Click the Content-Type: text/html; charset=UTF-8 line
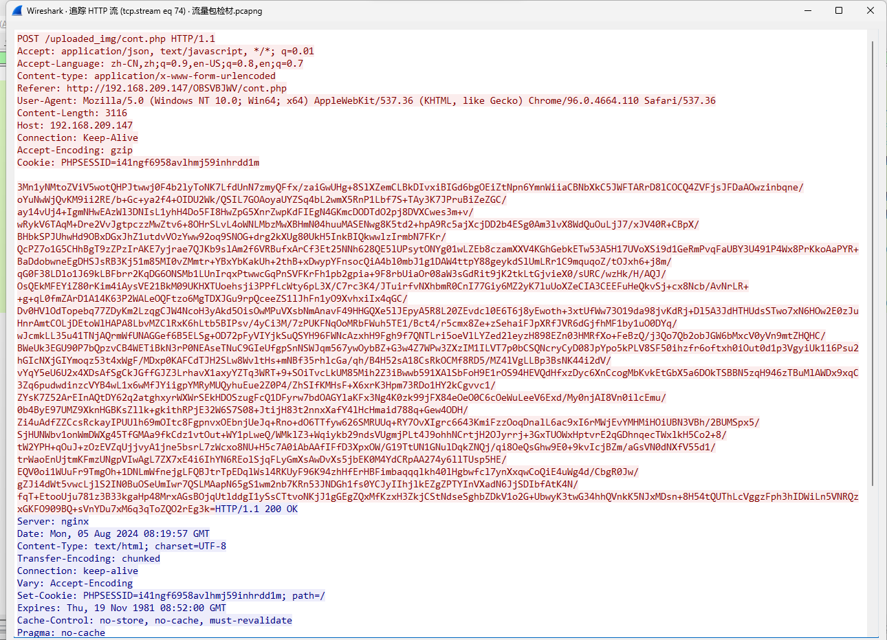 (122, 546)
